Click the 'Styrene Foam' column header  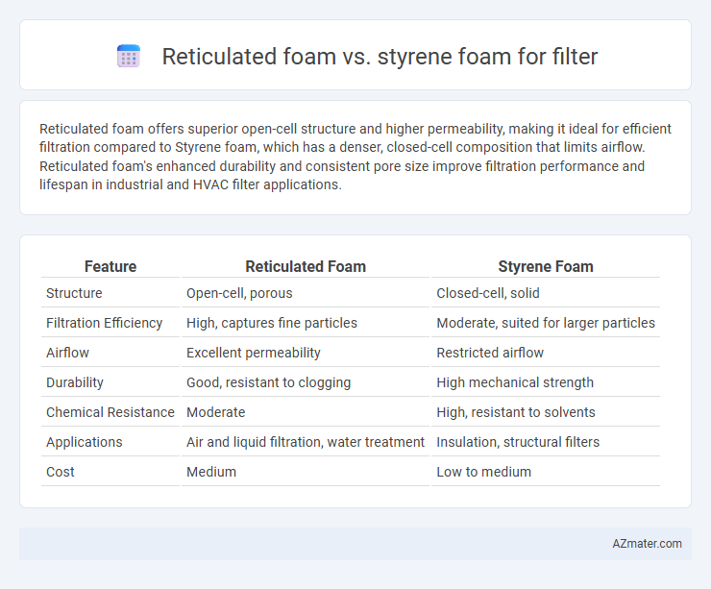(546, 266)
